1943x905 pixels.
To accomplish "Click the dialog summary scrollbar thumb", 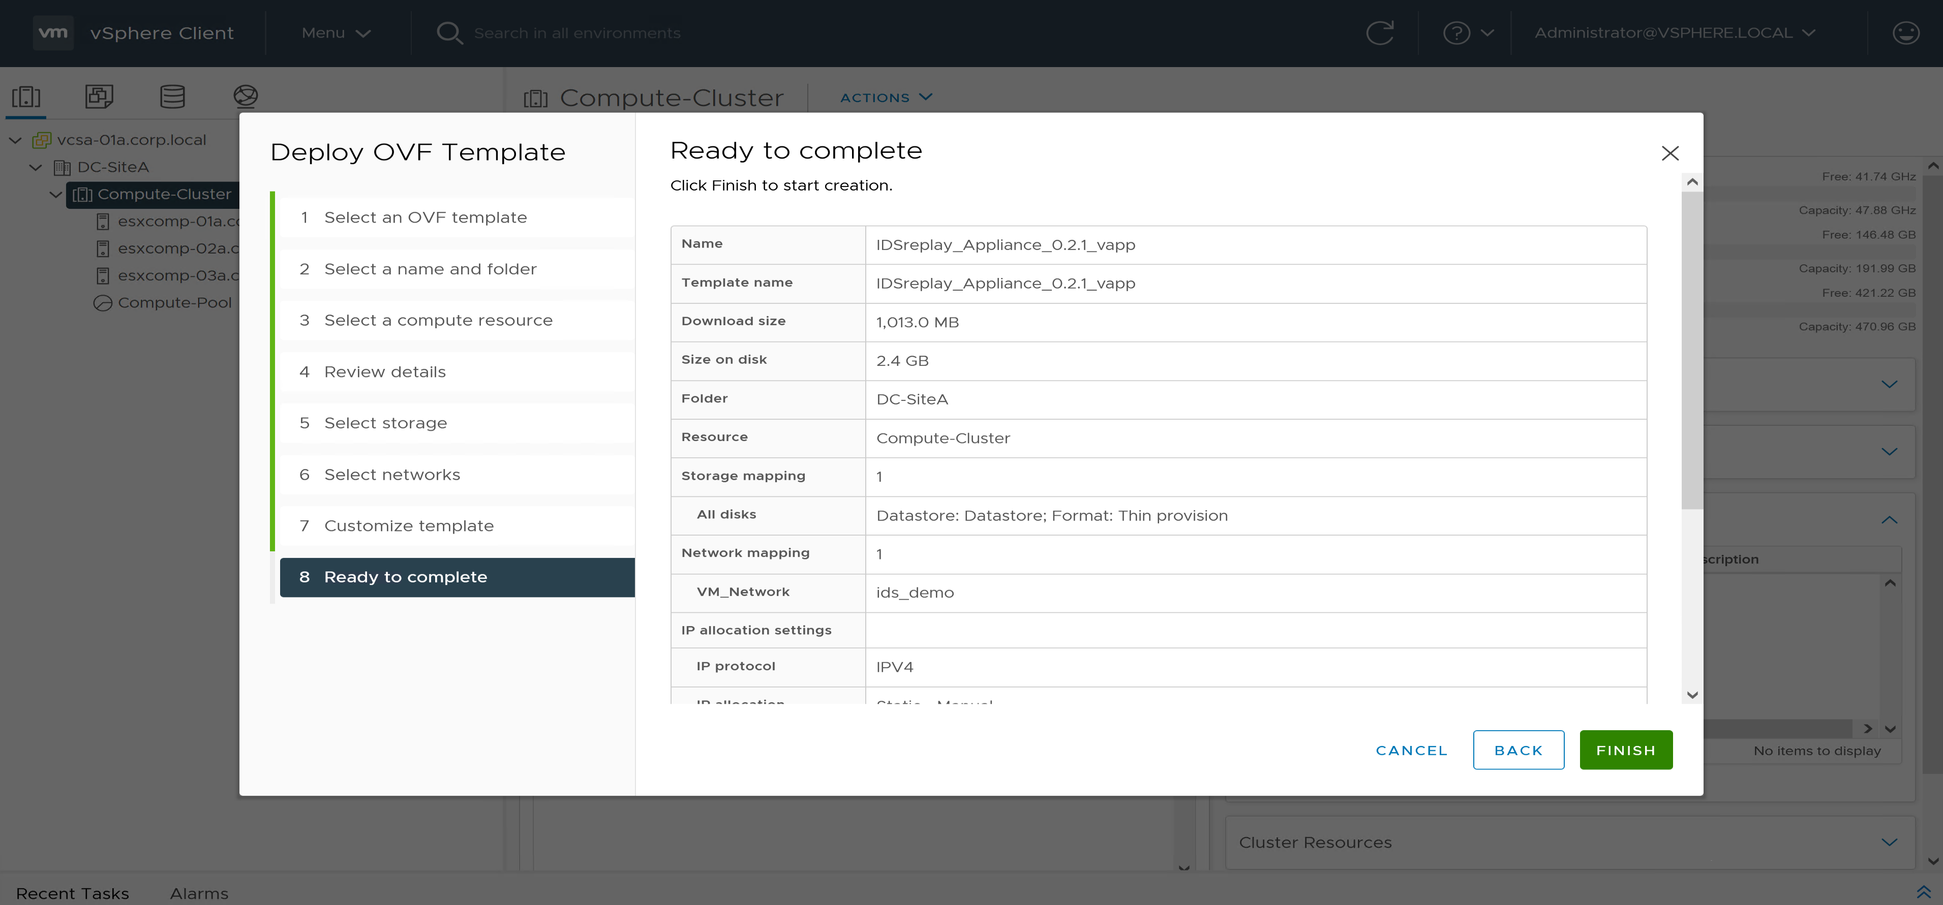I will [x=1692, y=351].
